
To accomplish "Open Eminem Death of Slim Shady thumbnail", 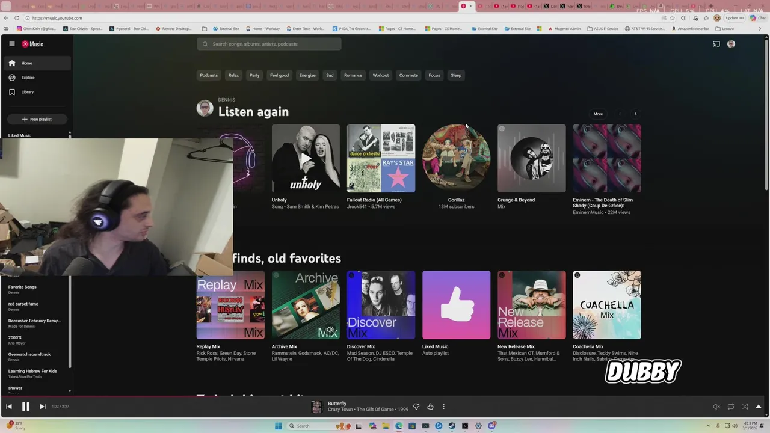I will pos(607,158).
